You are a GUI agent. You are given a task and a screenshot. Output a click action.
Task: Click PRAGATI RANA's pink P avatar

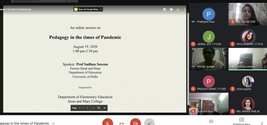tap(209, 81)
